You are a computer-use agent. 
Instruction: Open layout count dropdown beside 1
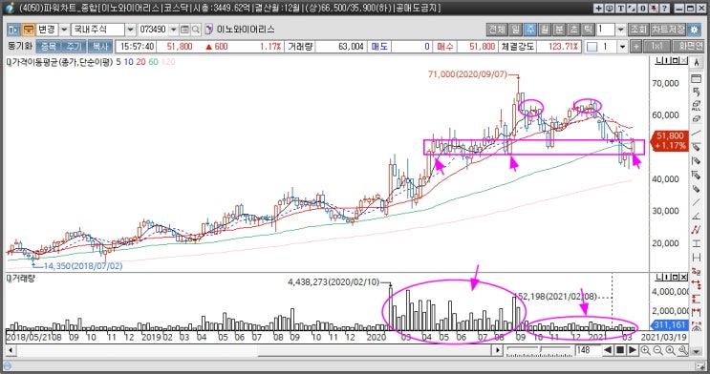pos(623,47)
